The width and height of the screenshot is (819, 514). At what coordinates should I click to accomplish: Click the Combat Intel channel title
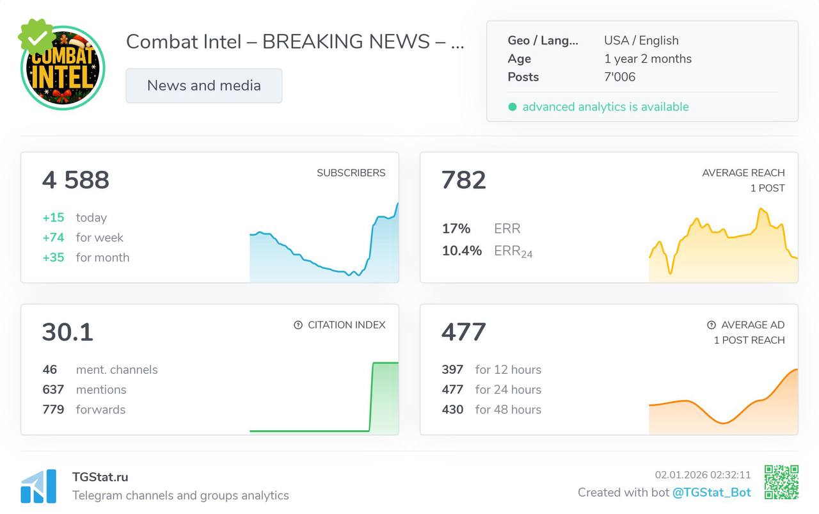pyautogui.click(x=294, y=42)
